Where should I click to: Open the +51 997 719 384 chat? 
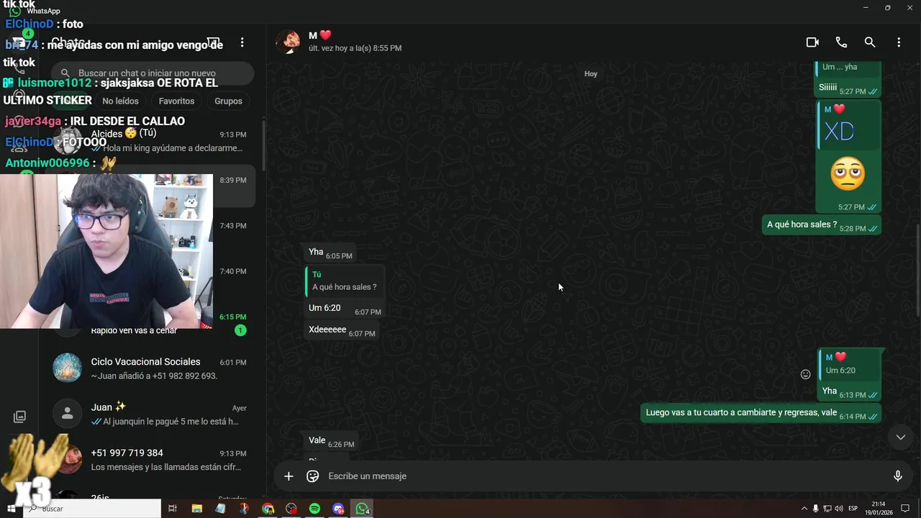click(151, 460)
